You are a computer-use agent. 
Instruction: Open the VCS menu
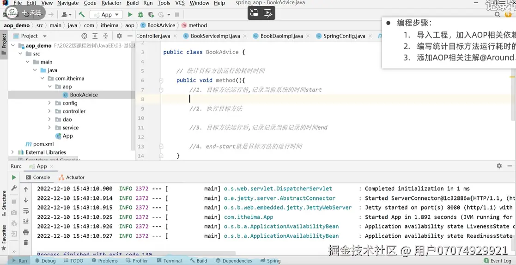point(180,3)
